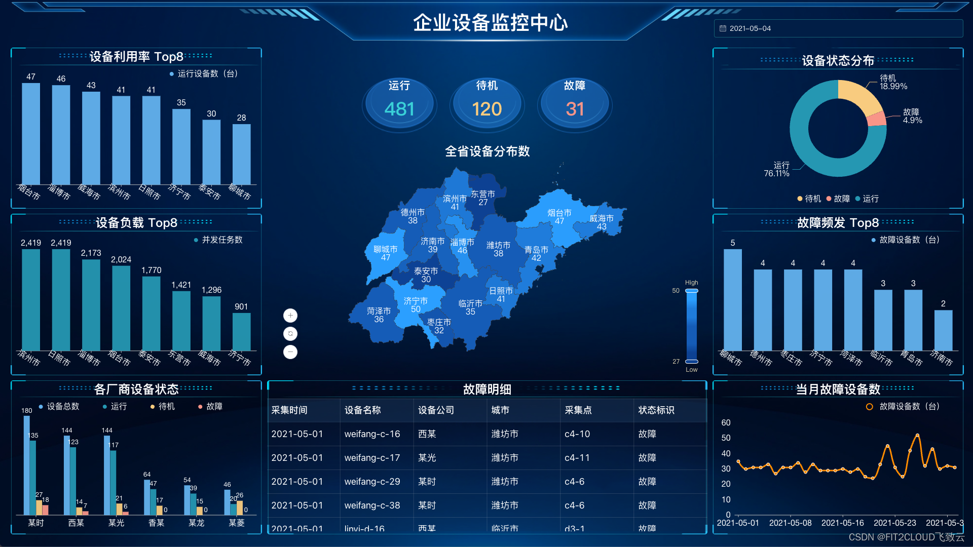The image size is (973, 547).
Task: Toggle 运行 legend in device status donut
Action: 867,199
